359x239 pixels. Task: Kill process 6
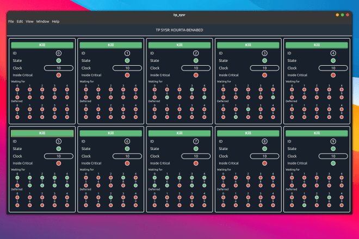tap(111, 133)
